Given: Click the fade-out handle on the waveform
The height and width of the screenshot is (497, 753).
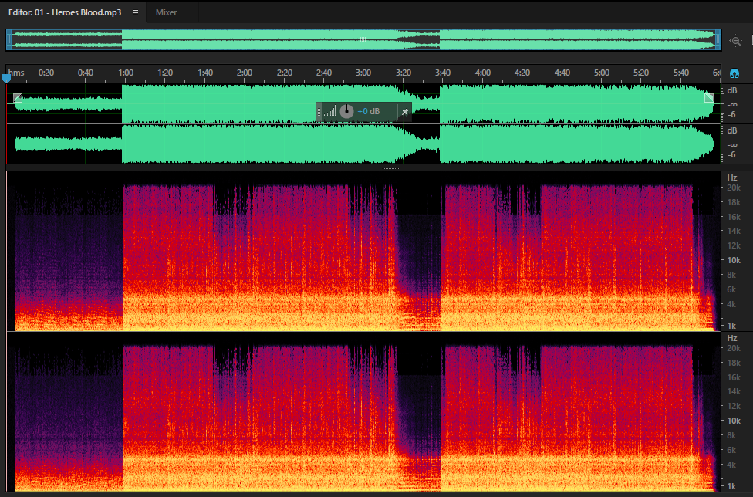Looking at the screenshot, I should coord(709,98).
